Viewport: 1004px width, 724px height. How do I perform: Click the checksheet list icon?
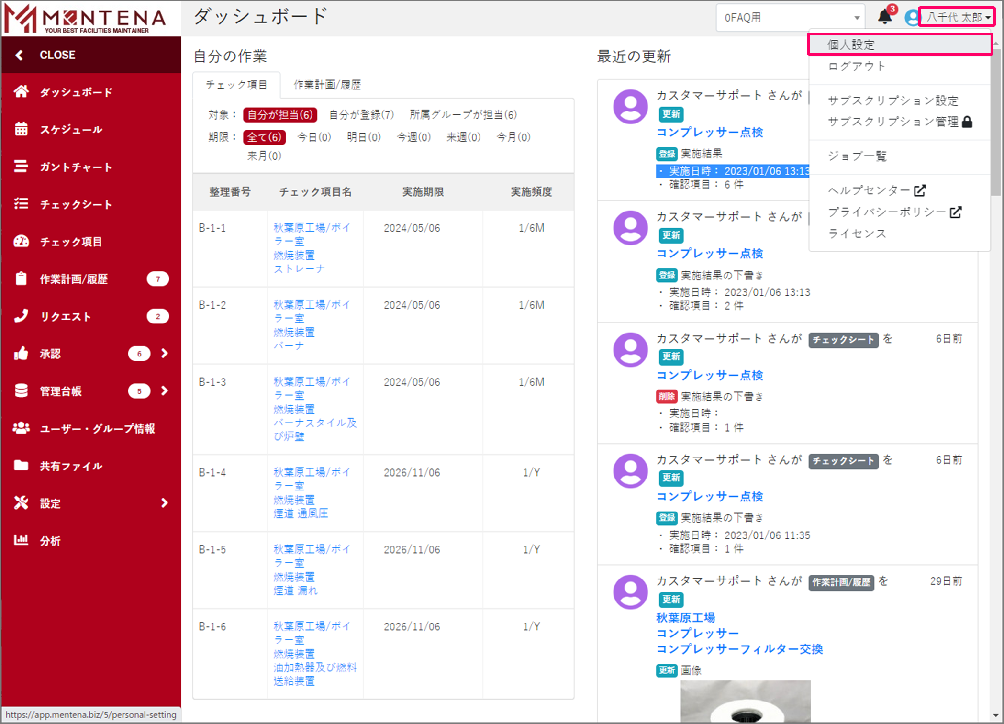pos(21,204)
